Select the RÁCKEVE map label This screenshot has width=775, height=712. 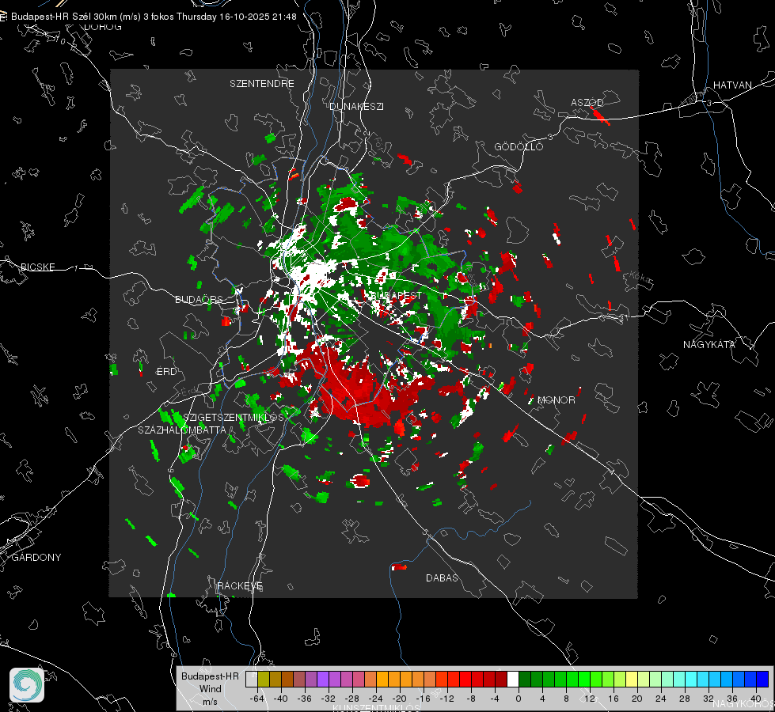(x=240, y=586)
